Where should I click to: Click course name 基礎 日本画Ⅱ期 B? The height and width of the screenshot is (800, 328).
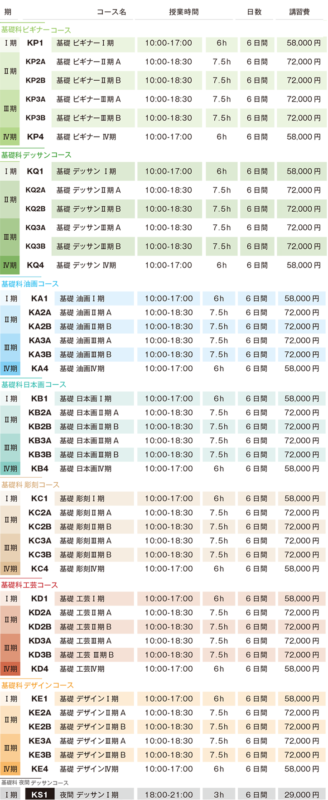[89, 427]
